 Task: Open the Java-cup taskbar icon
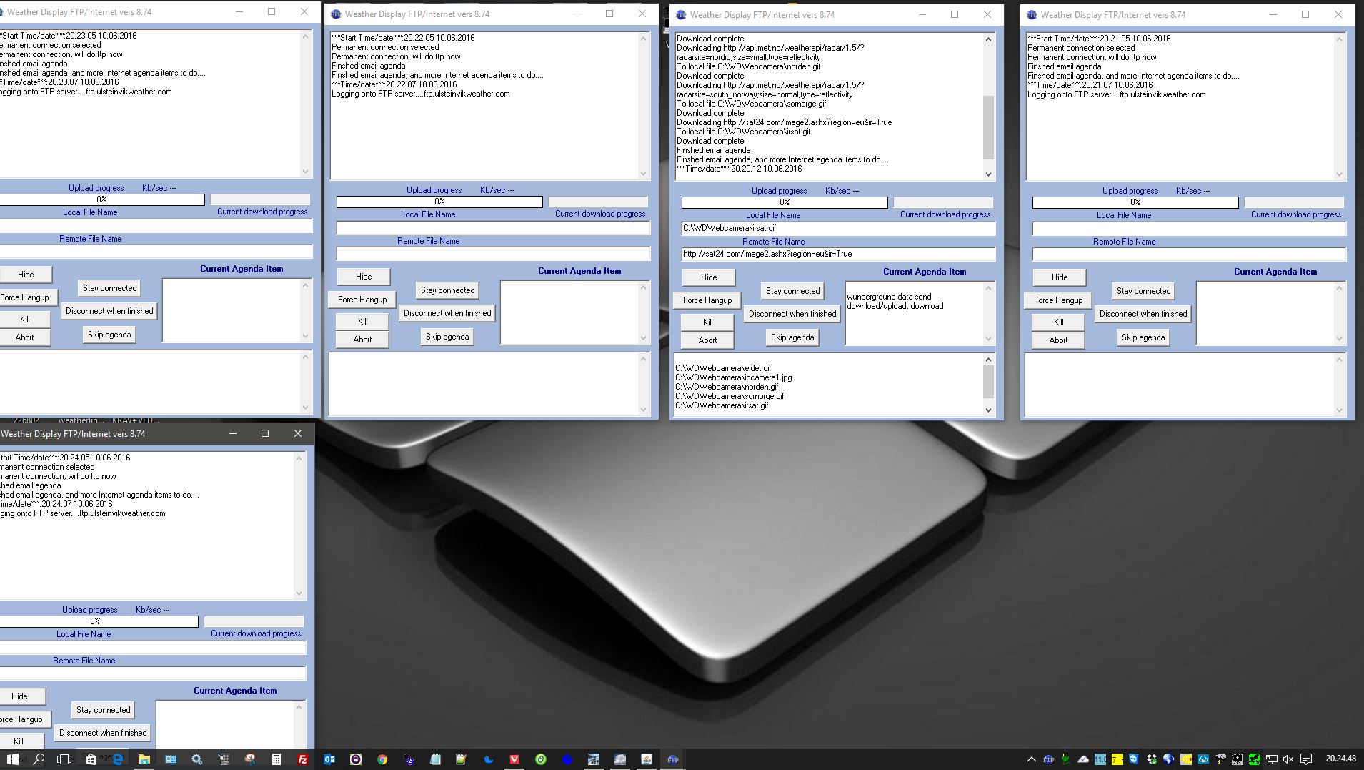pyautogui.click(x=646, y=759)
